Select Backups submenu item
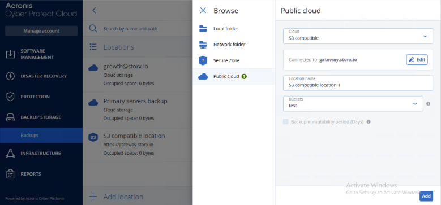 [41, 135]
